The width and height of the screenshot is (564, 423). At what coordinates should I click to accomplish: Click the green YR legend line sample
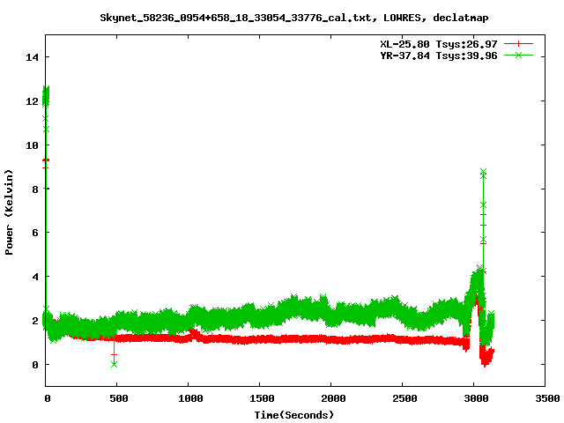pyautogui.click(x=518, y=55)
